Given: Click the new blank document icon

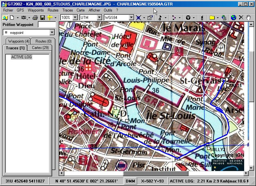Looking at the screenshot, I should pos(12,18).
